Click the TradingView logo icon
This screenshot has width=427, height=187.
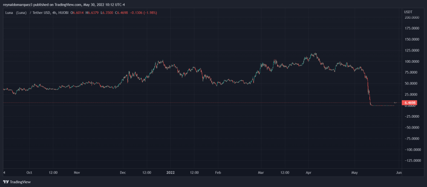6,182
